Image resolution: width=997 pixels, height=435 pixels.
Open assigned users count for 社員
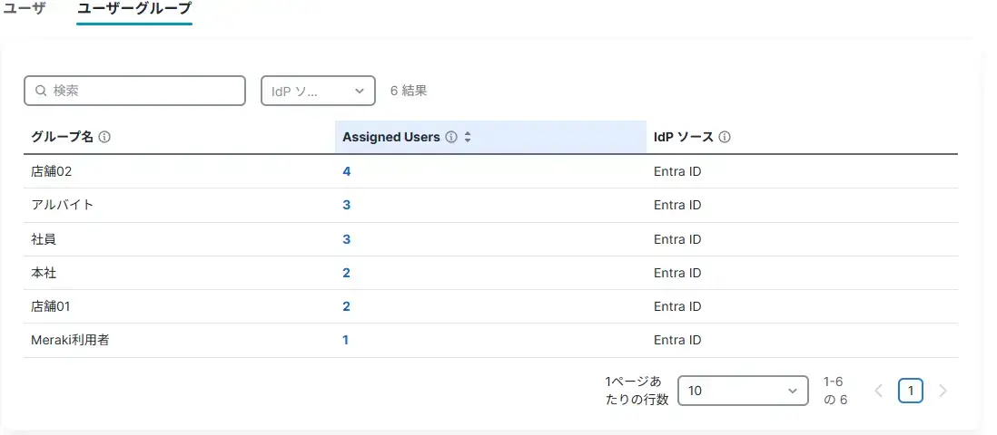point(346,239)
